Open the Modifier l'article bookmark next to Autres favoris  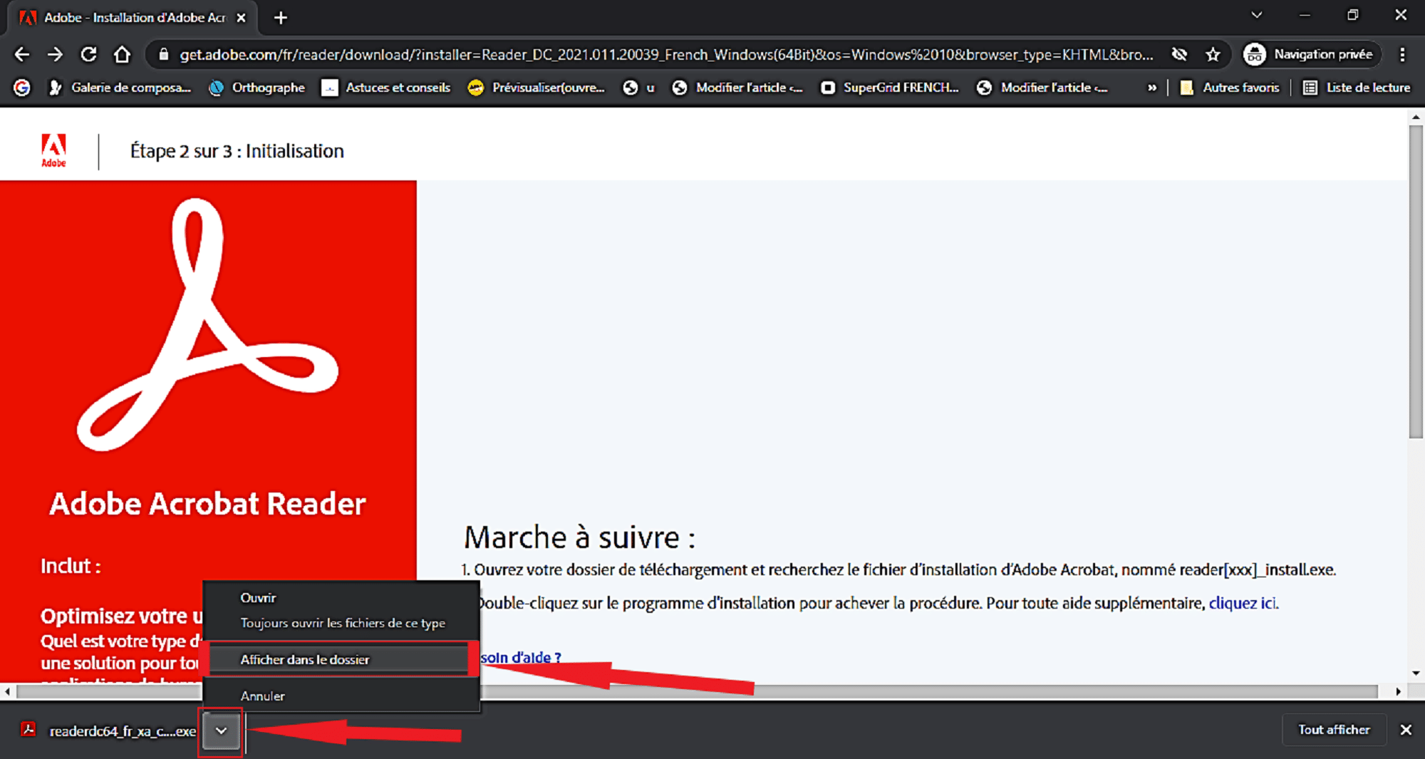1042,88
